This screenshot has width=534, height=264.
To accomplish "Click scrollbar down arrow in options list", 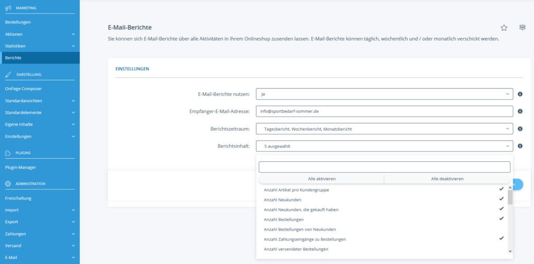I will pyautogui.click(x=510, y=251).
